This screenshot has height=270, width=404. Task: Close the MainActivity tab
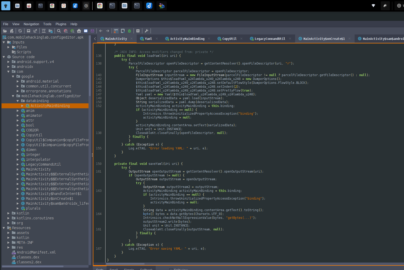(131, 39)
